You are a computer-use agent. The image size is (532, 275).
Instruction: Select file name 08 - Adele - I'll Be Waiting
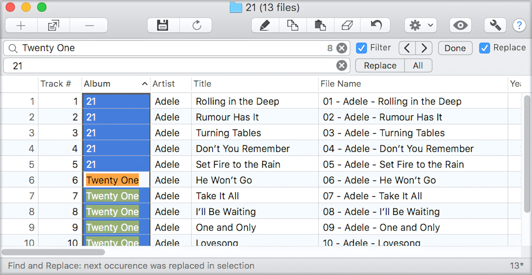pyautogui.click(x=381, y=212)
